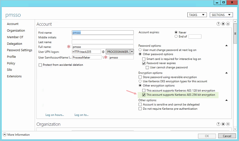The width and height of the screenshot is (239, 141).
Task: Enable Protect from accidental deletion
Action: (x=40, y=65)
